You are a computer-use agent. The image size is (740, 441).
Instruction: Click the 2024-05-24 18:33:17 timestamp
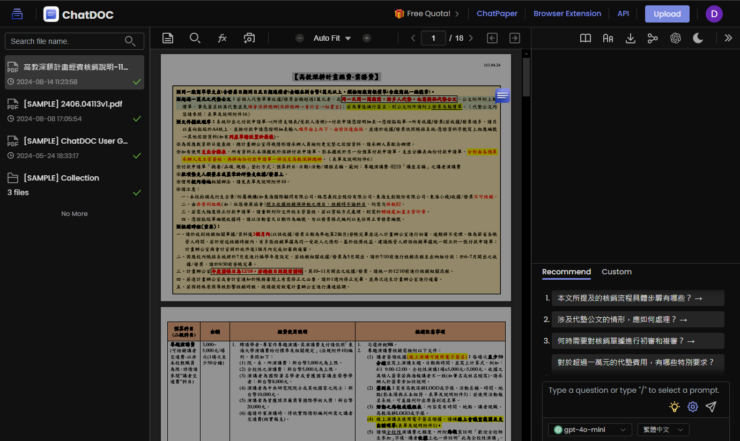tap(47, 156)
